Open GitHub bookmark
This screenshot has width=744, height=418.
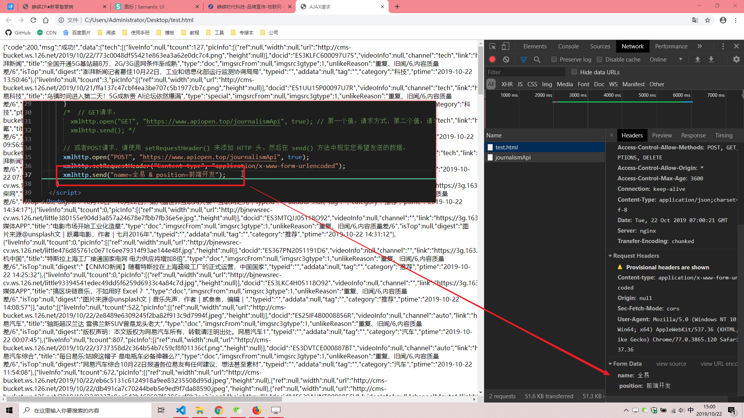18,33
